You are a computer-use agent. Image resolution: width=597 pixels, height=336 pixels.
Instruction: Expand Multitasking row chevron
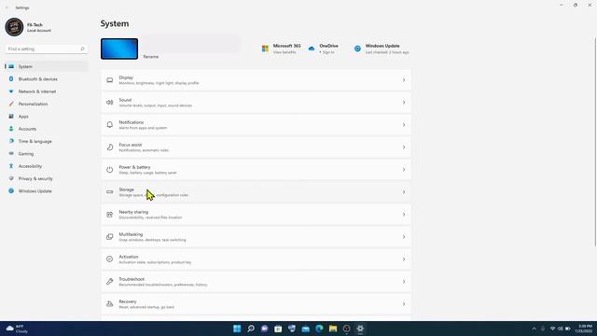pyautogui.click(x=404, y=237)
